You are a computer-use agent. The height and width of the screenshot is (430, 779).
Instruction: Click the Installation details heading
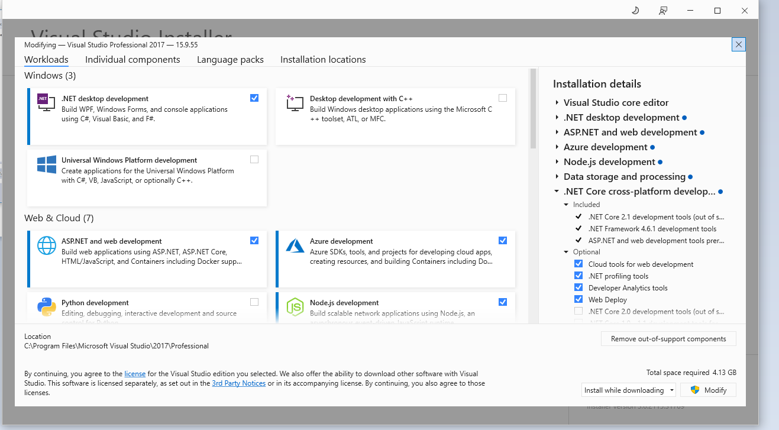point(597,84)
